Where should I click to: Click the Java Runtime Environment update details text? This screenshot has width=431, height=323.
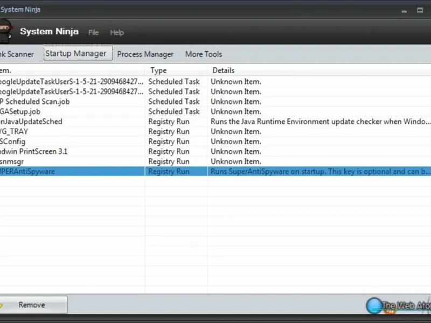[321, 122]
